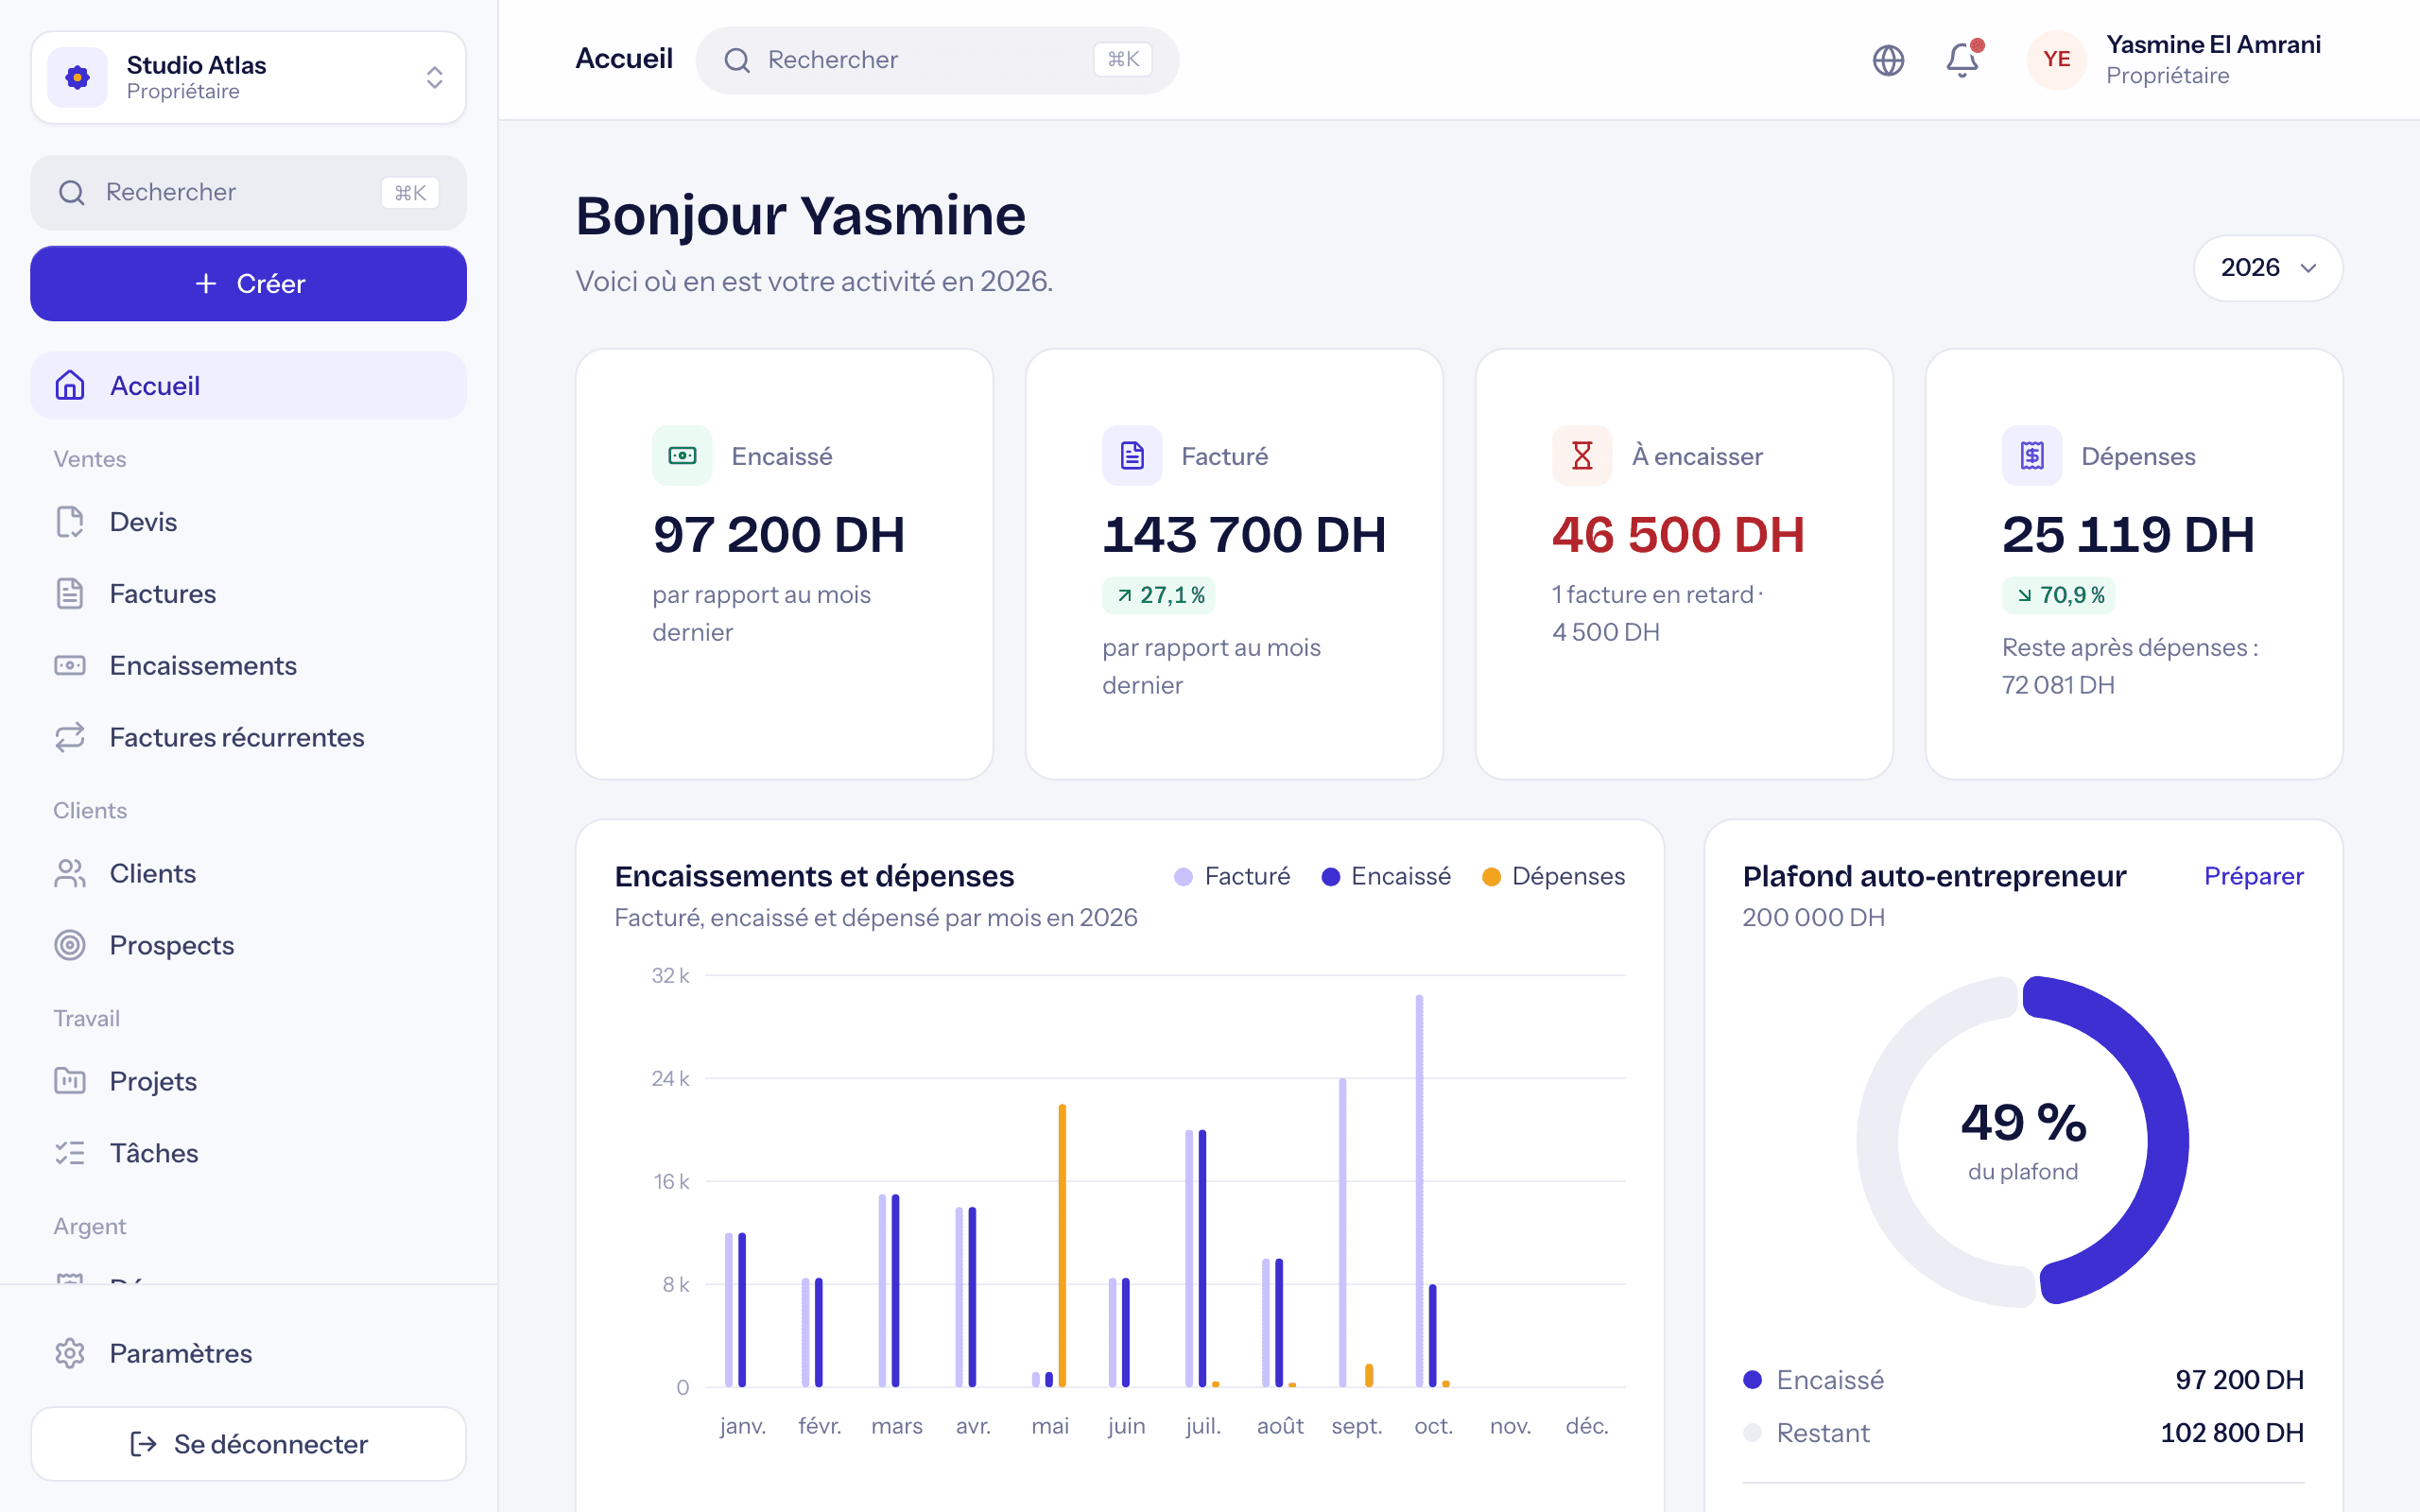
Task: Click the 27,1 % increase badge
Action: click(1159, 595)
